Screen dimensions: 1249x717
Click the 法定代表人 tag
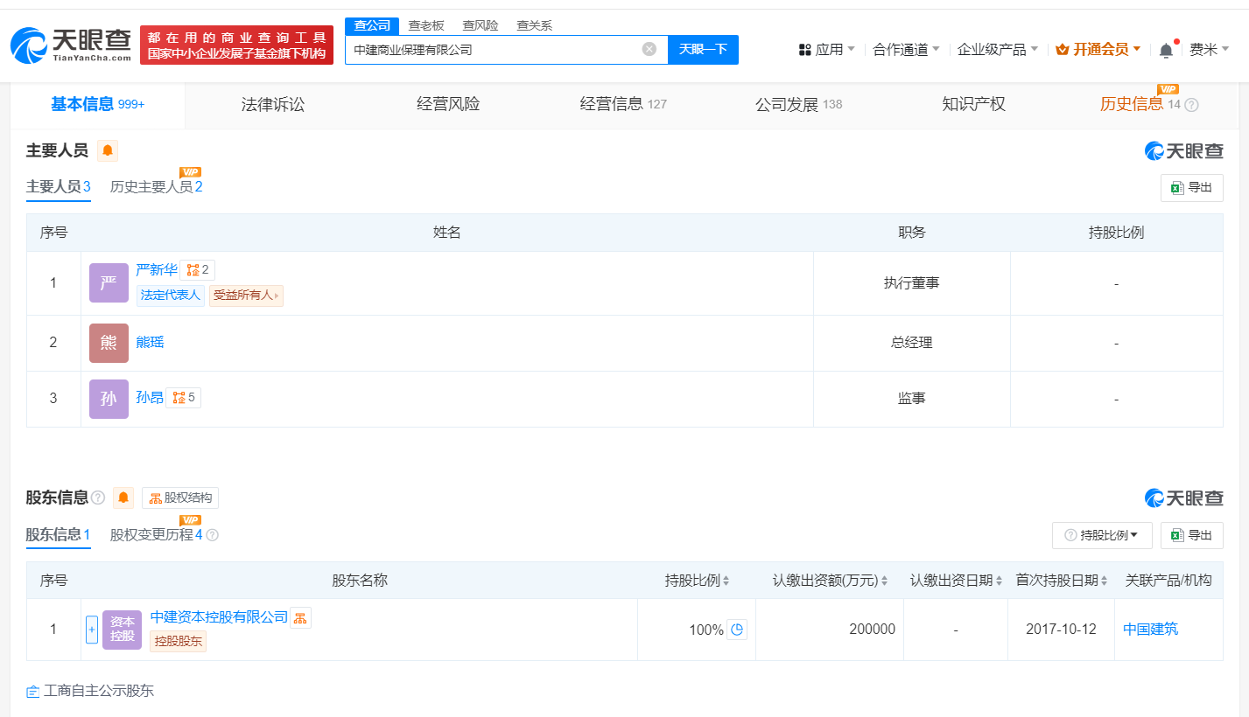171,296
